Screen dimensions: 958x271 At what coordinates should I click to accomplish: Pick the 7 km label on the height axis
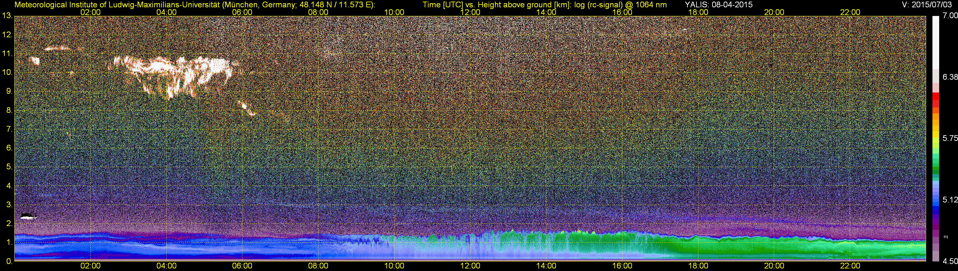(x=9, y=129)
